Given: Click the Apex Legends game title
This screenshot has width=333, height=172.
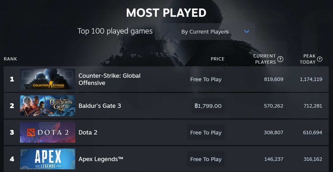Looking at the screenshot, I should click(x=101, y=159).
